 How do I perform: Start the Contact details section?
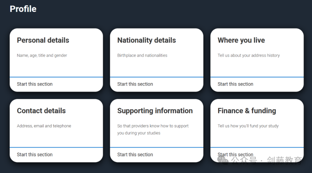tap(35, 155)
